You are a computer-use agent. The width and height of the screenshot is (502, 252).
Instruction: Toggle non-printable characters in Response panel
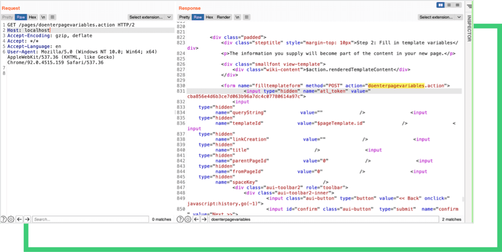tap(237, 17)
